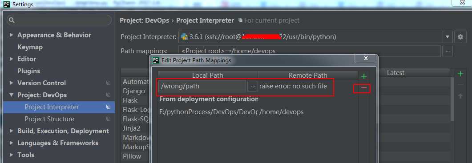Screen dimensions: 472x163
Task: Click the PyCharm icon in dialog title
Action: pyautogui.click(x=155, y=60)
